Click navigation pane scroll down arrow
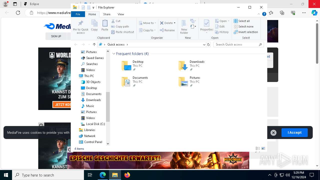 tap(108, 143)
